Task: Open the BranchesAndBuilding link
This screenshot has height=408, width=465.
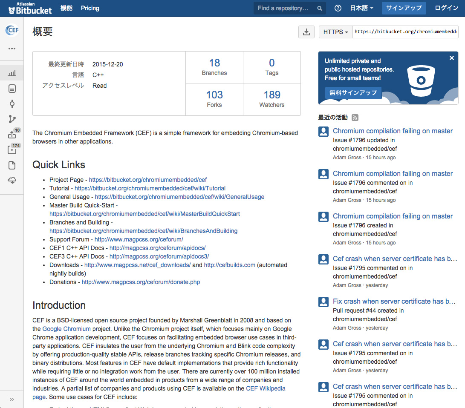Action: pos(144,231)
